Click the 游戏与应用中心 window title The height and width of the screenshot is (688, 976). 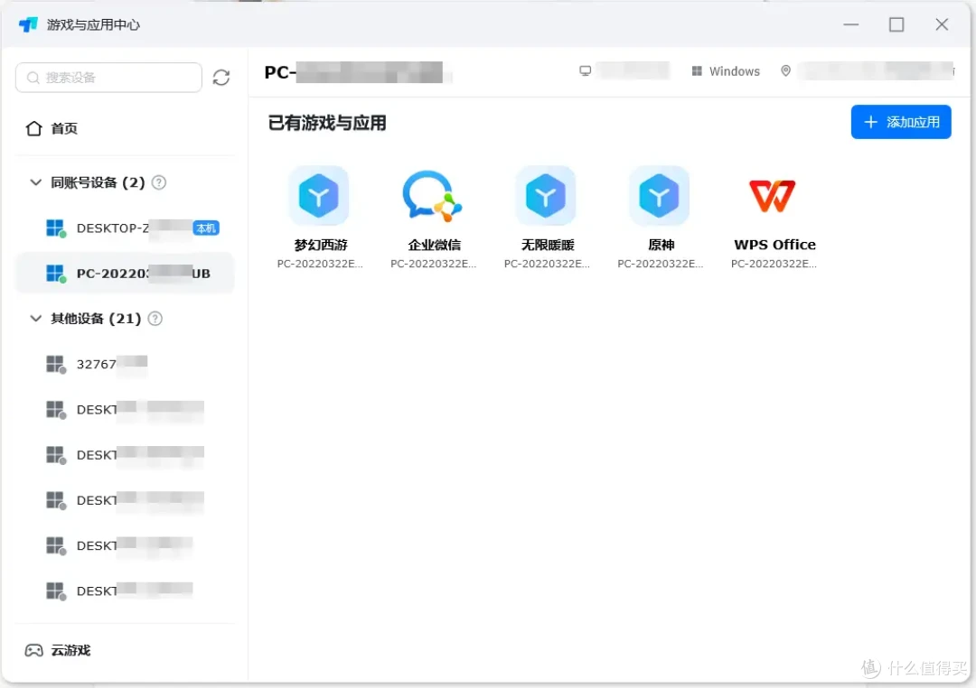93,25
